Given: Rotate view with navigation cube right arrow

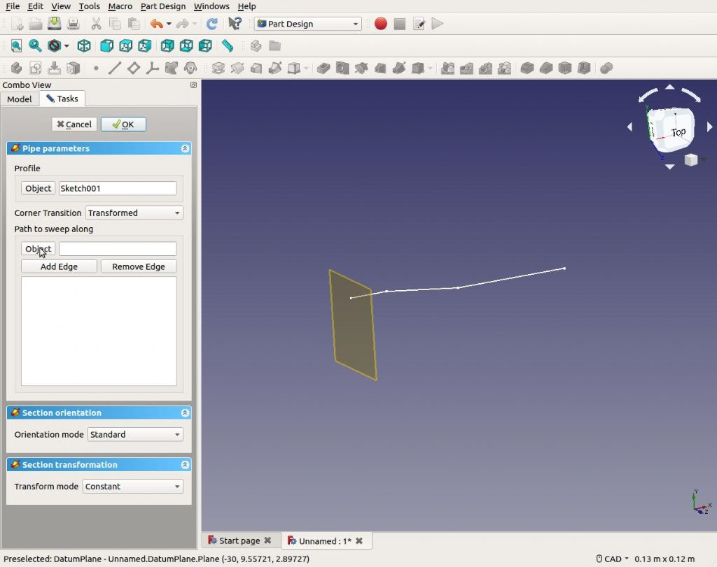Looking at the screenshot, I should pos(709,127).
